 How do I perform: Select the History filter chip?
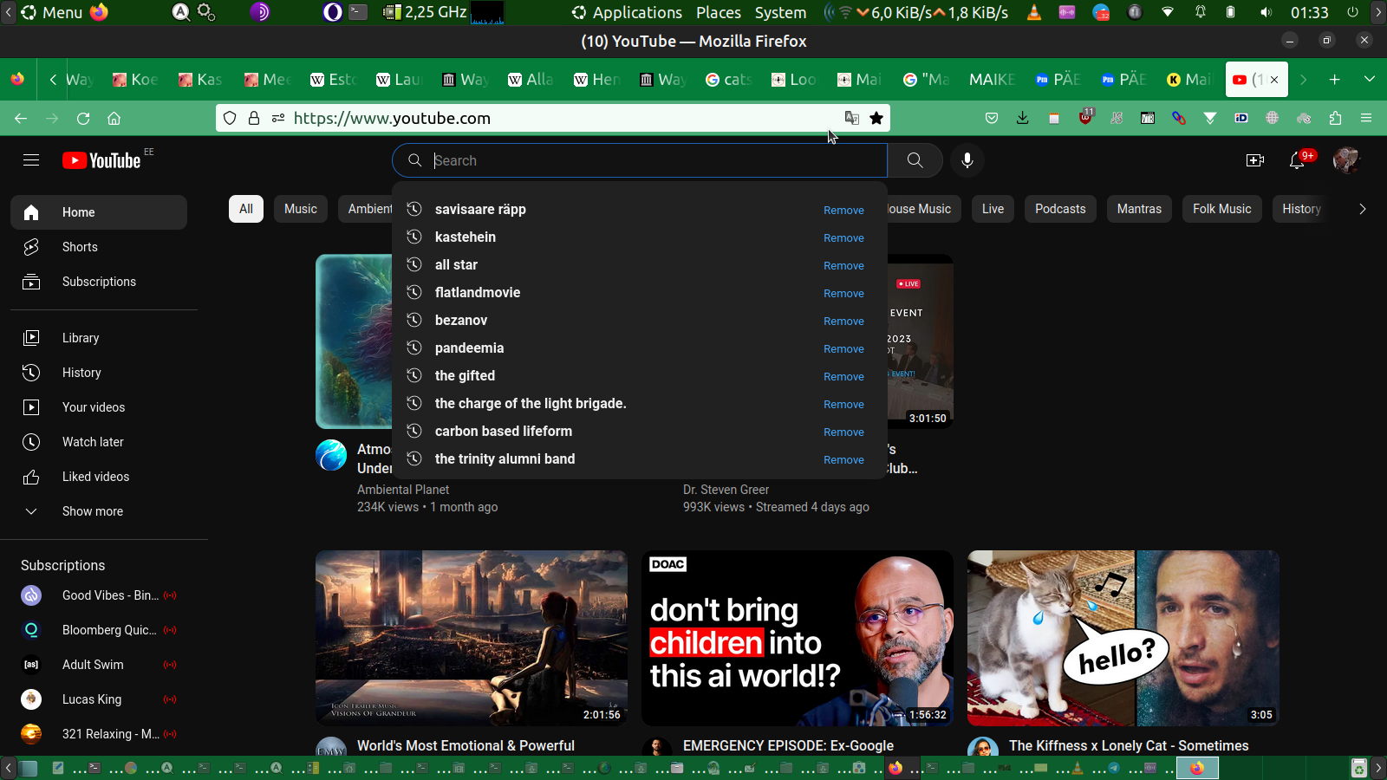1301,209
